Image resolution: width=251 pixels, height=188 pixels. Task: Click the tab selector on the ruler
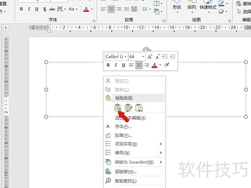pos(6,28)
